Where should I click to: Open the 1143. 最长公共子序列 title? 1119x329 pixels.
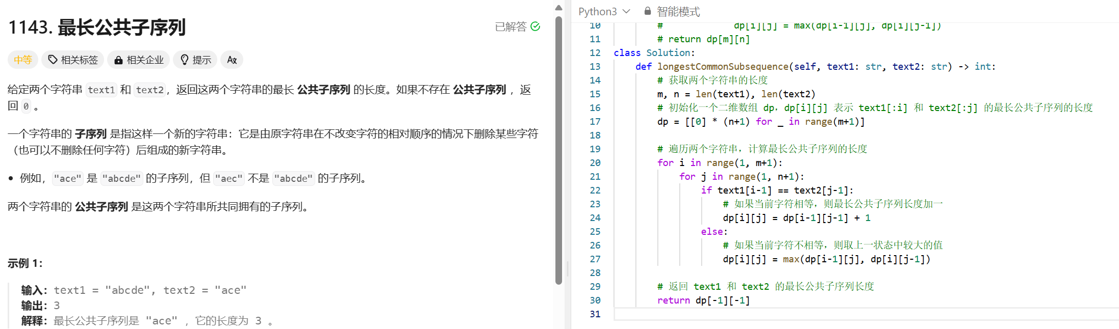point(97,27)
